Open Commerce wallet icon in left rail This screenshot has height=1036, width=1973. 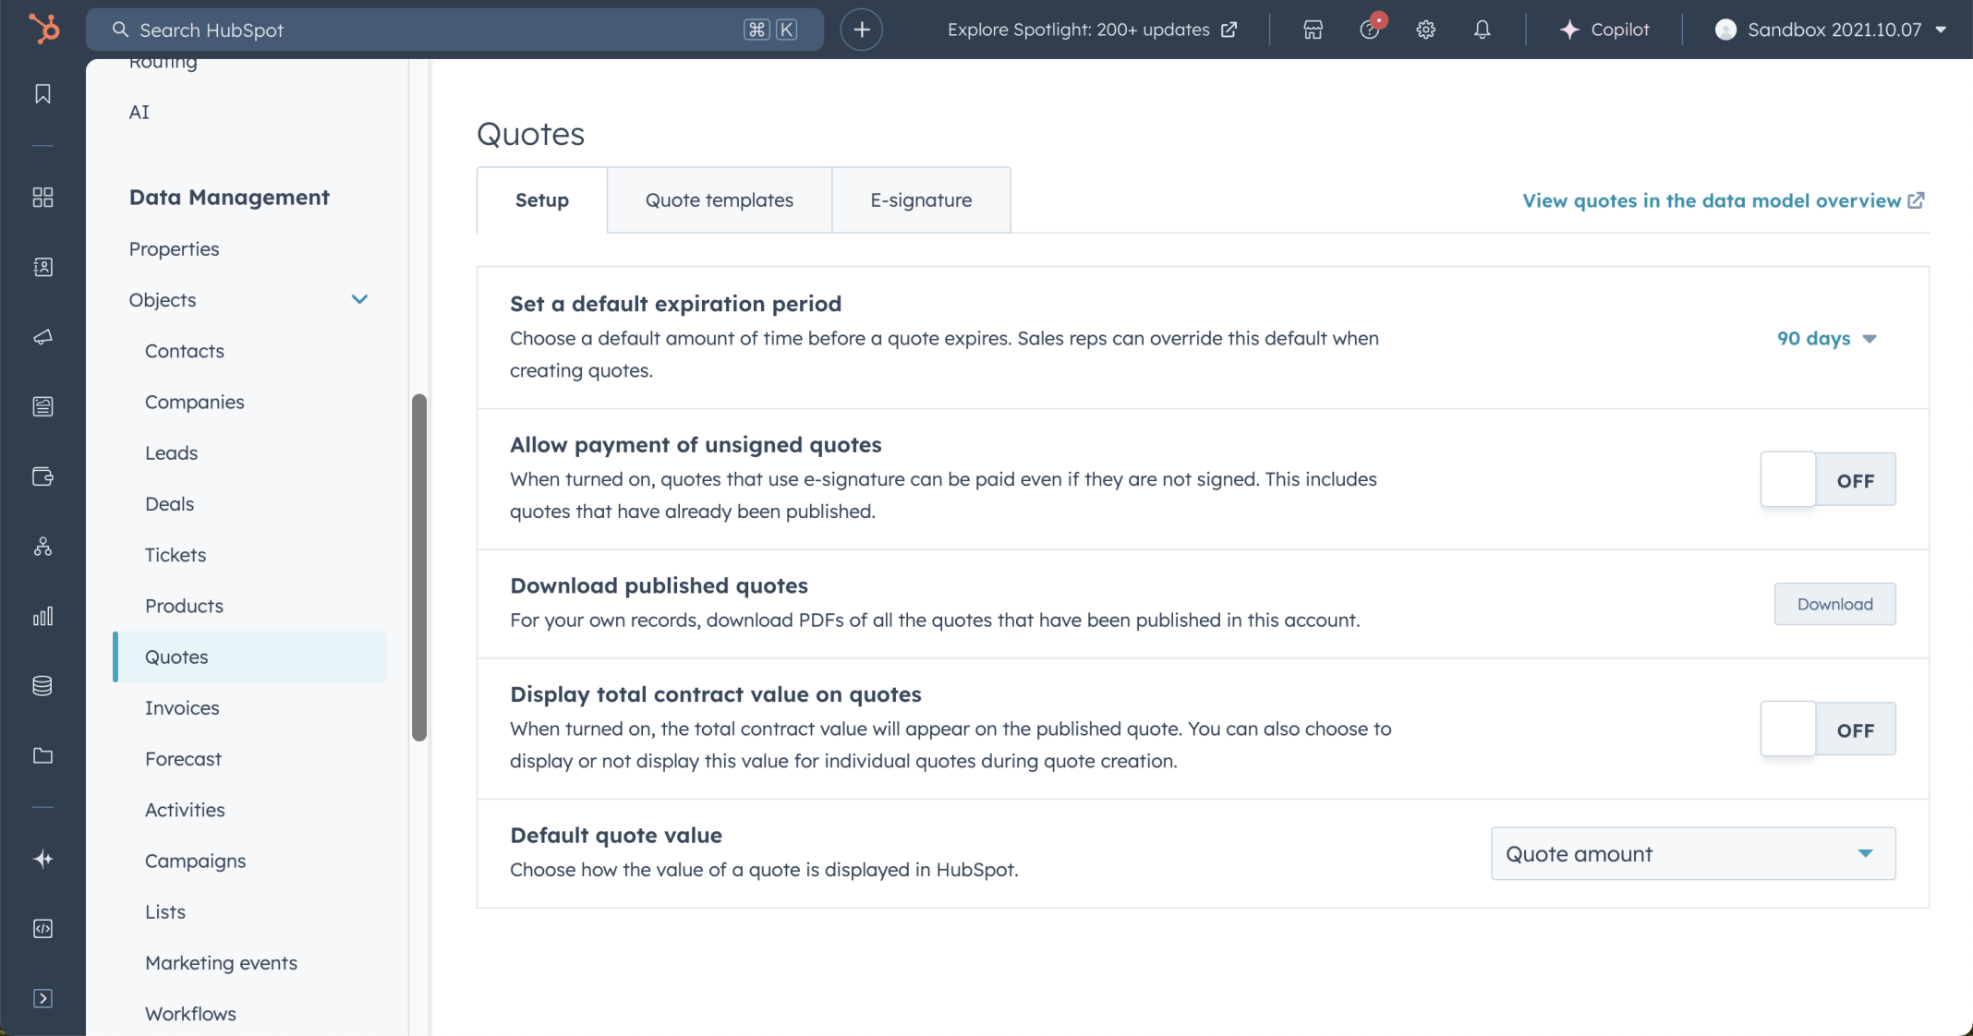pyautogui.click(x=42, y=476)
